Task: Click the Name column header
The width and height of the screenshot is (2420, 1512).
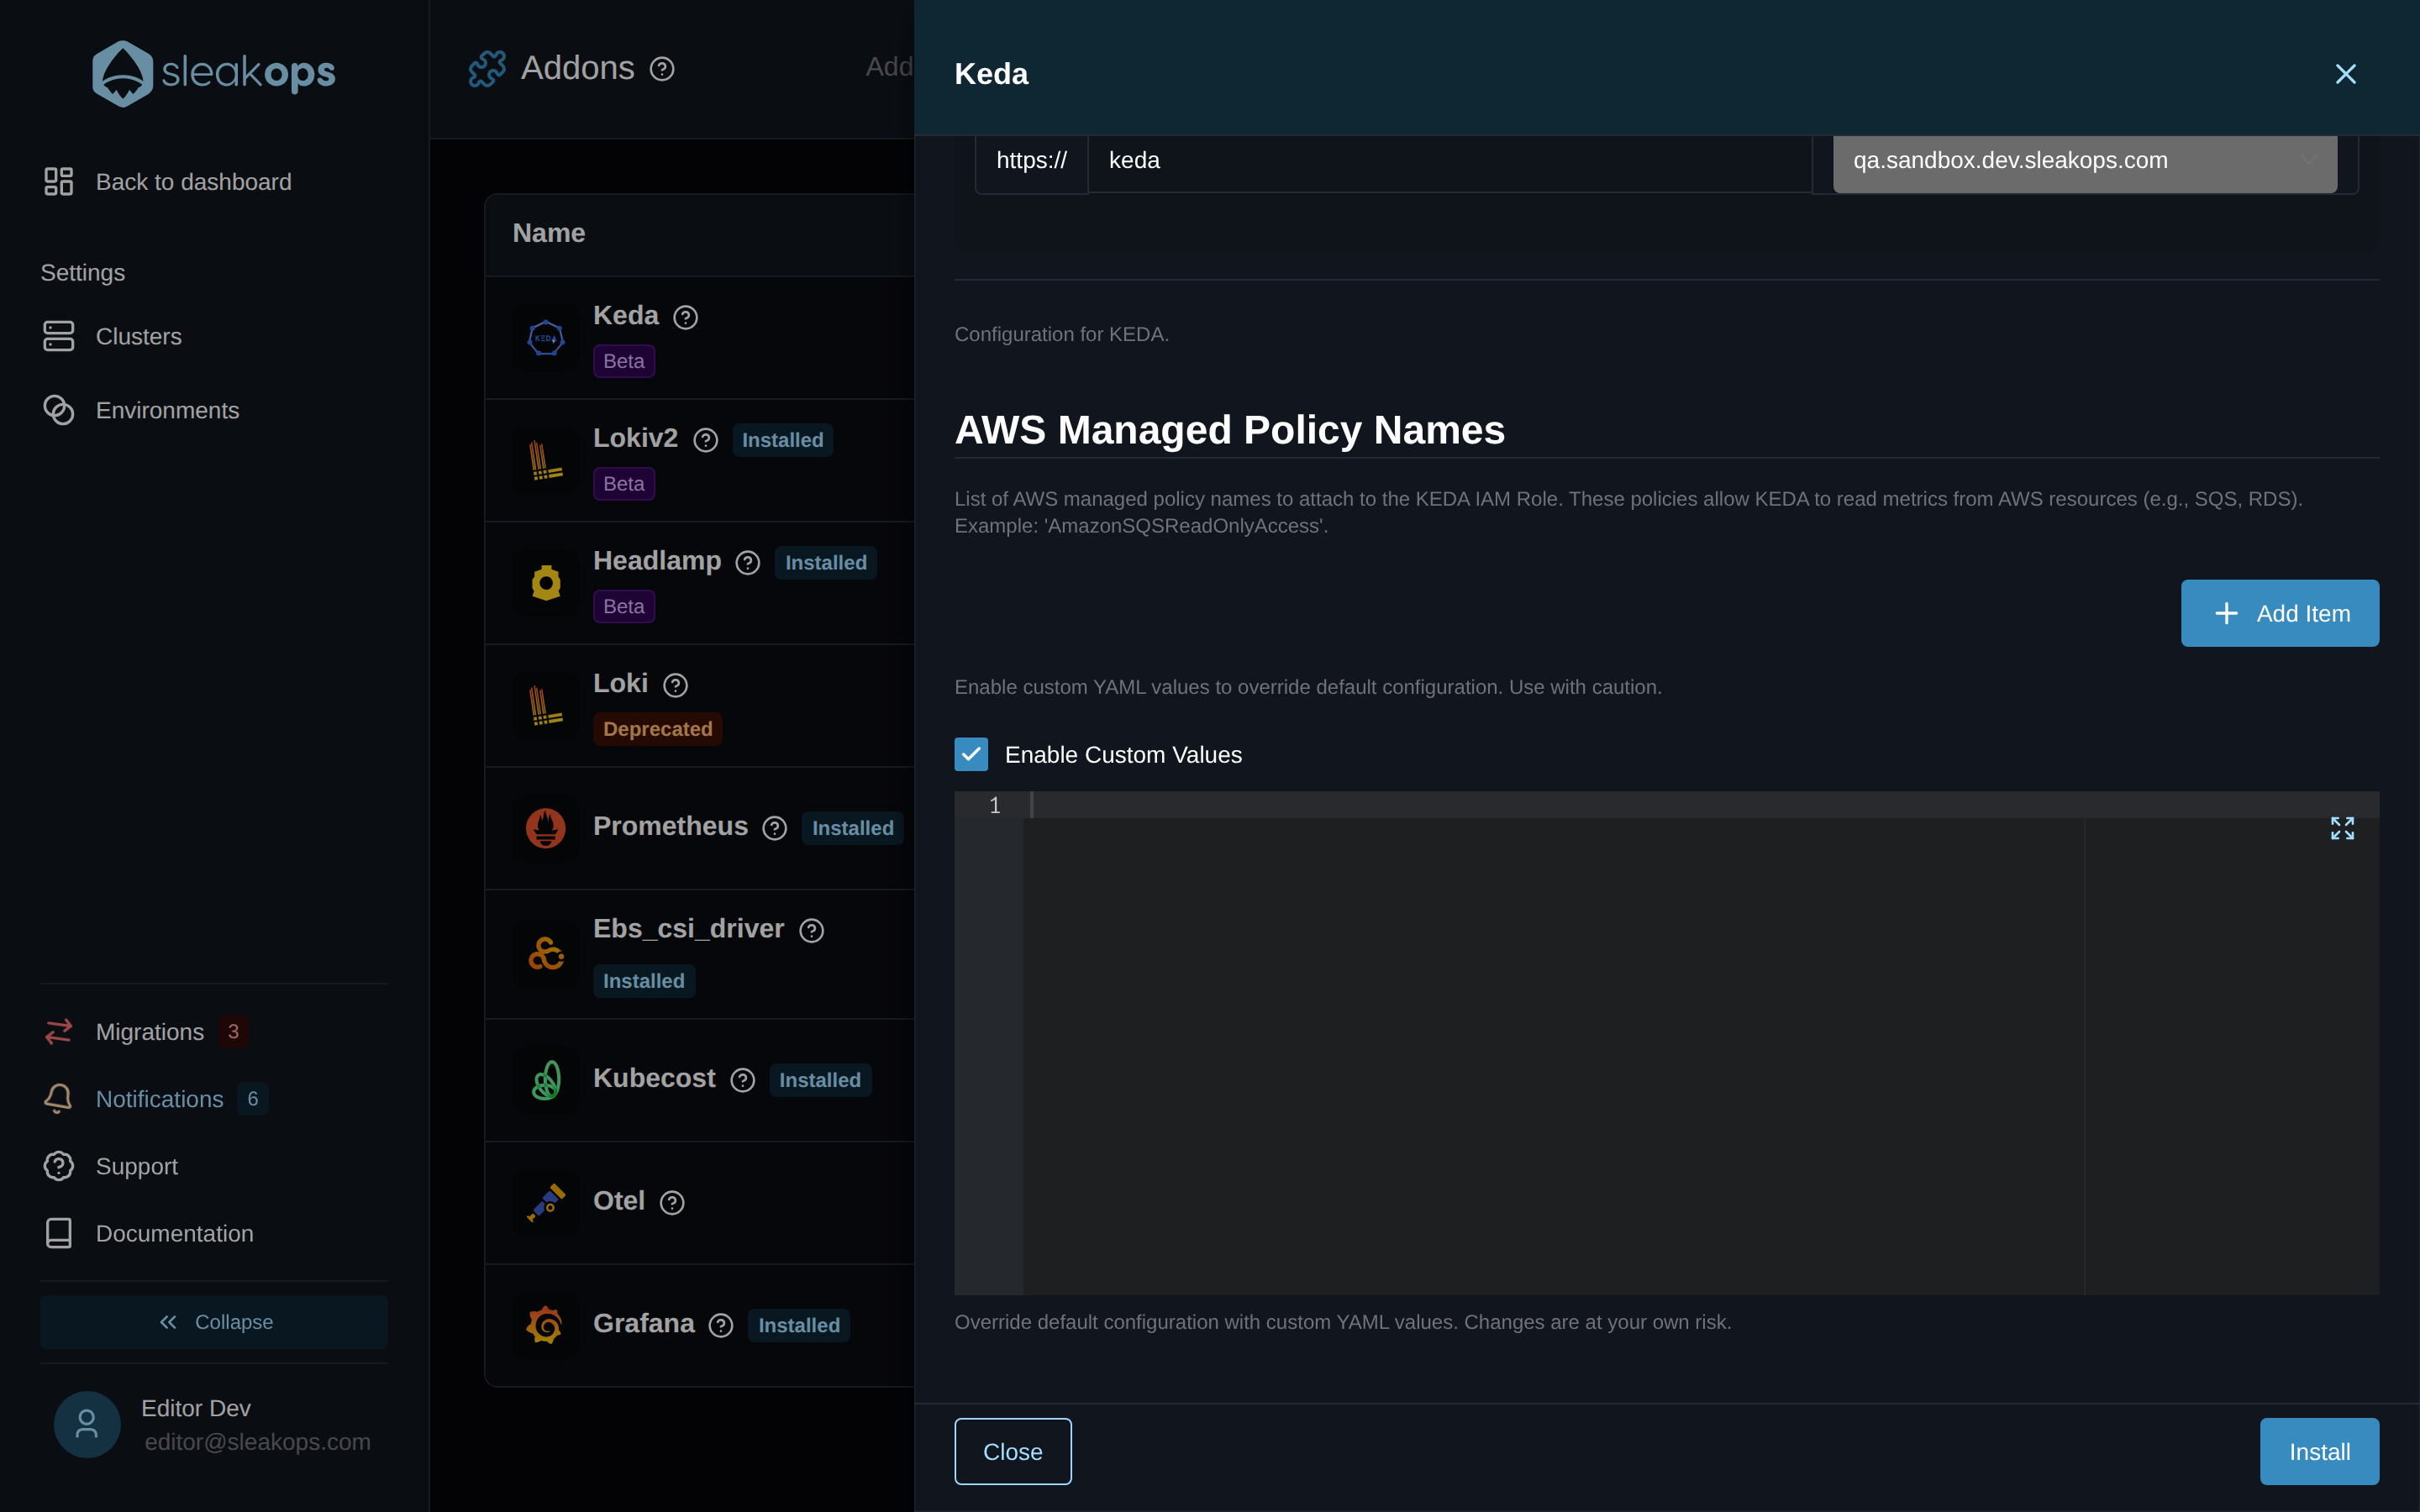Action: pos(549,233)
